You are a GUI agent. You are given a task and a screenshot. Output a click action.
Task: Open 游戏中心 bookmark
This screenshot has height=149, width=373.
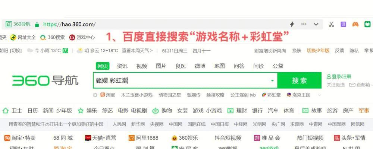[x=82, y=37]
